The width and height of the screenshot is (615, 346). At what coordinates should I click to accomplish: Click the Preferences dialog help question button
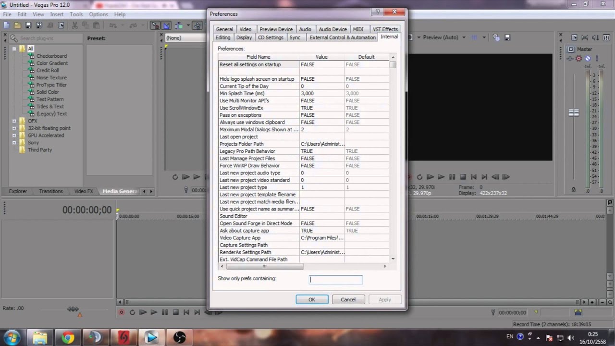click(378, 12)
